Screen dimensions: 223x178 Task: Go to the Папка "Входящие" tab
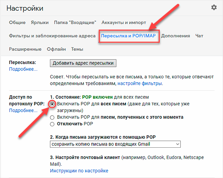coord(75,22)
